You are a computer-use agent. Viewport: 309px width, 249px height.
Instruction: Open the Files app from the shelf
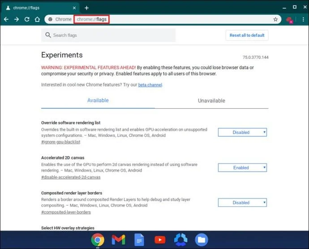coord(202,240)
